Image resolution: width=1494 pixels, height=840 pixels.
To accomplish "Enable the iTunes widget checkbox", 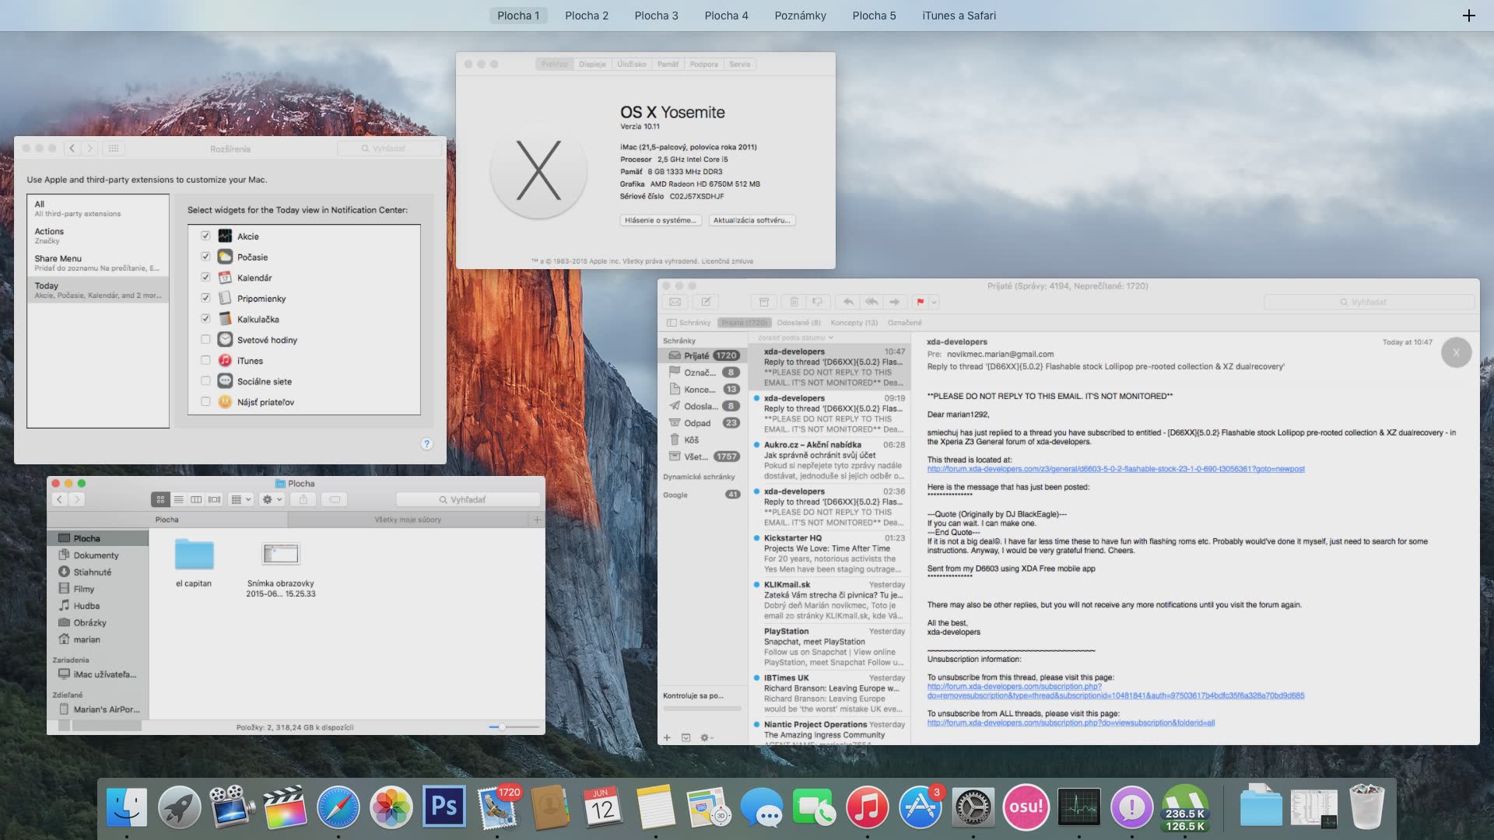I will click(x=205, y=360).
